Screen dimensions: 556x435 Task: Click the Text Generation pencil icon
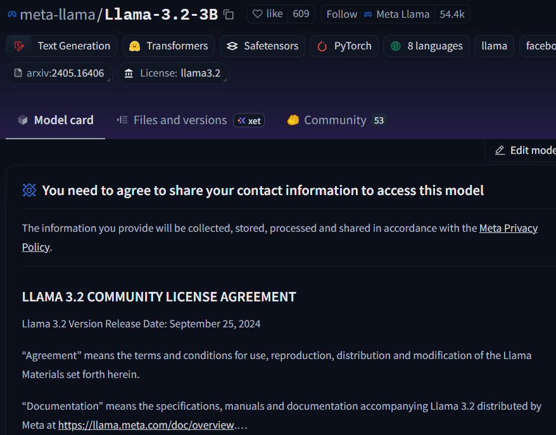pos(19,46)
